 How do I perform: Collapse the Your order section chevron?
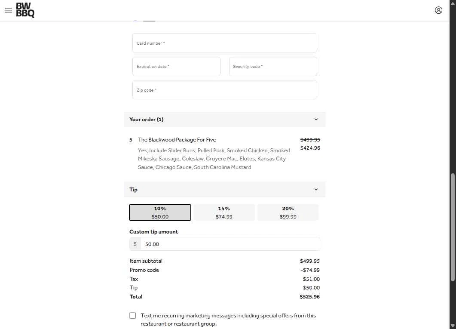[316, 119]
